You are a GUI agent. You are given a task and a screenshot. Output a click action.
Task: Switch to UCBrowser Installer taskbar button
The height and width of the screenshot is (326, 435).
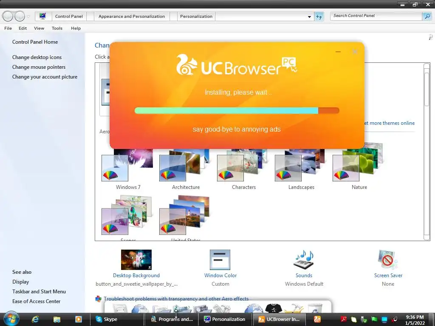point(280,319)
